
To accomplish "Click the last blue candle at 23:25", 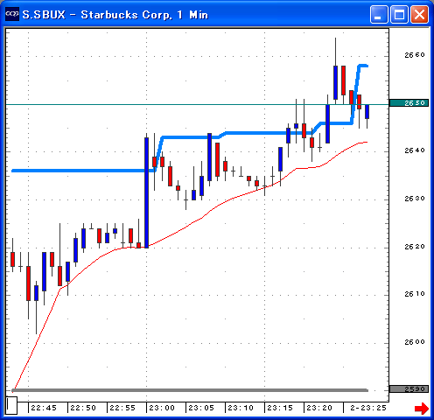I will pos(367,111).
